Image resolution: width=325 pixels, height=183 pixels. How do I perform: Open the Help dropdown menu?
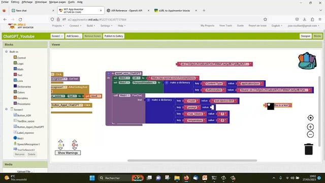point(121,26)
